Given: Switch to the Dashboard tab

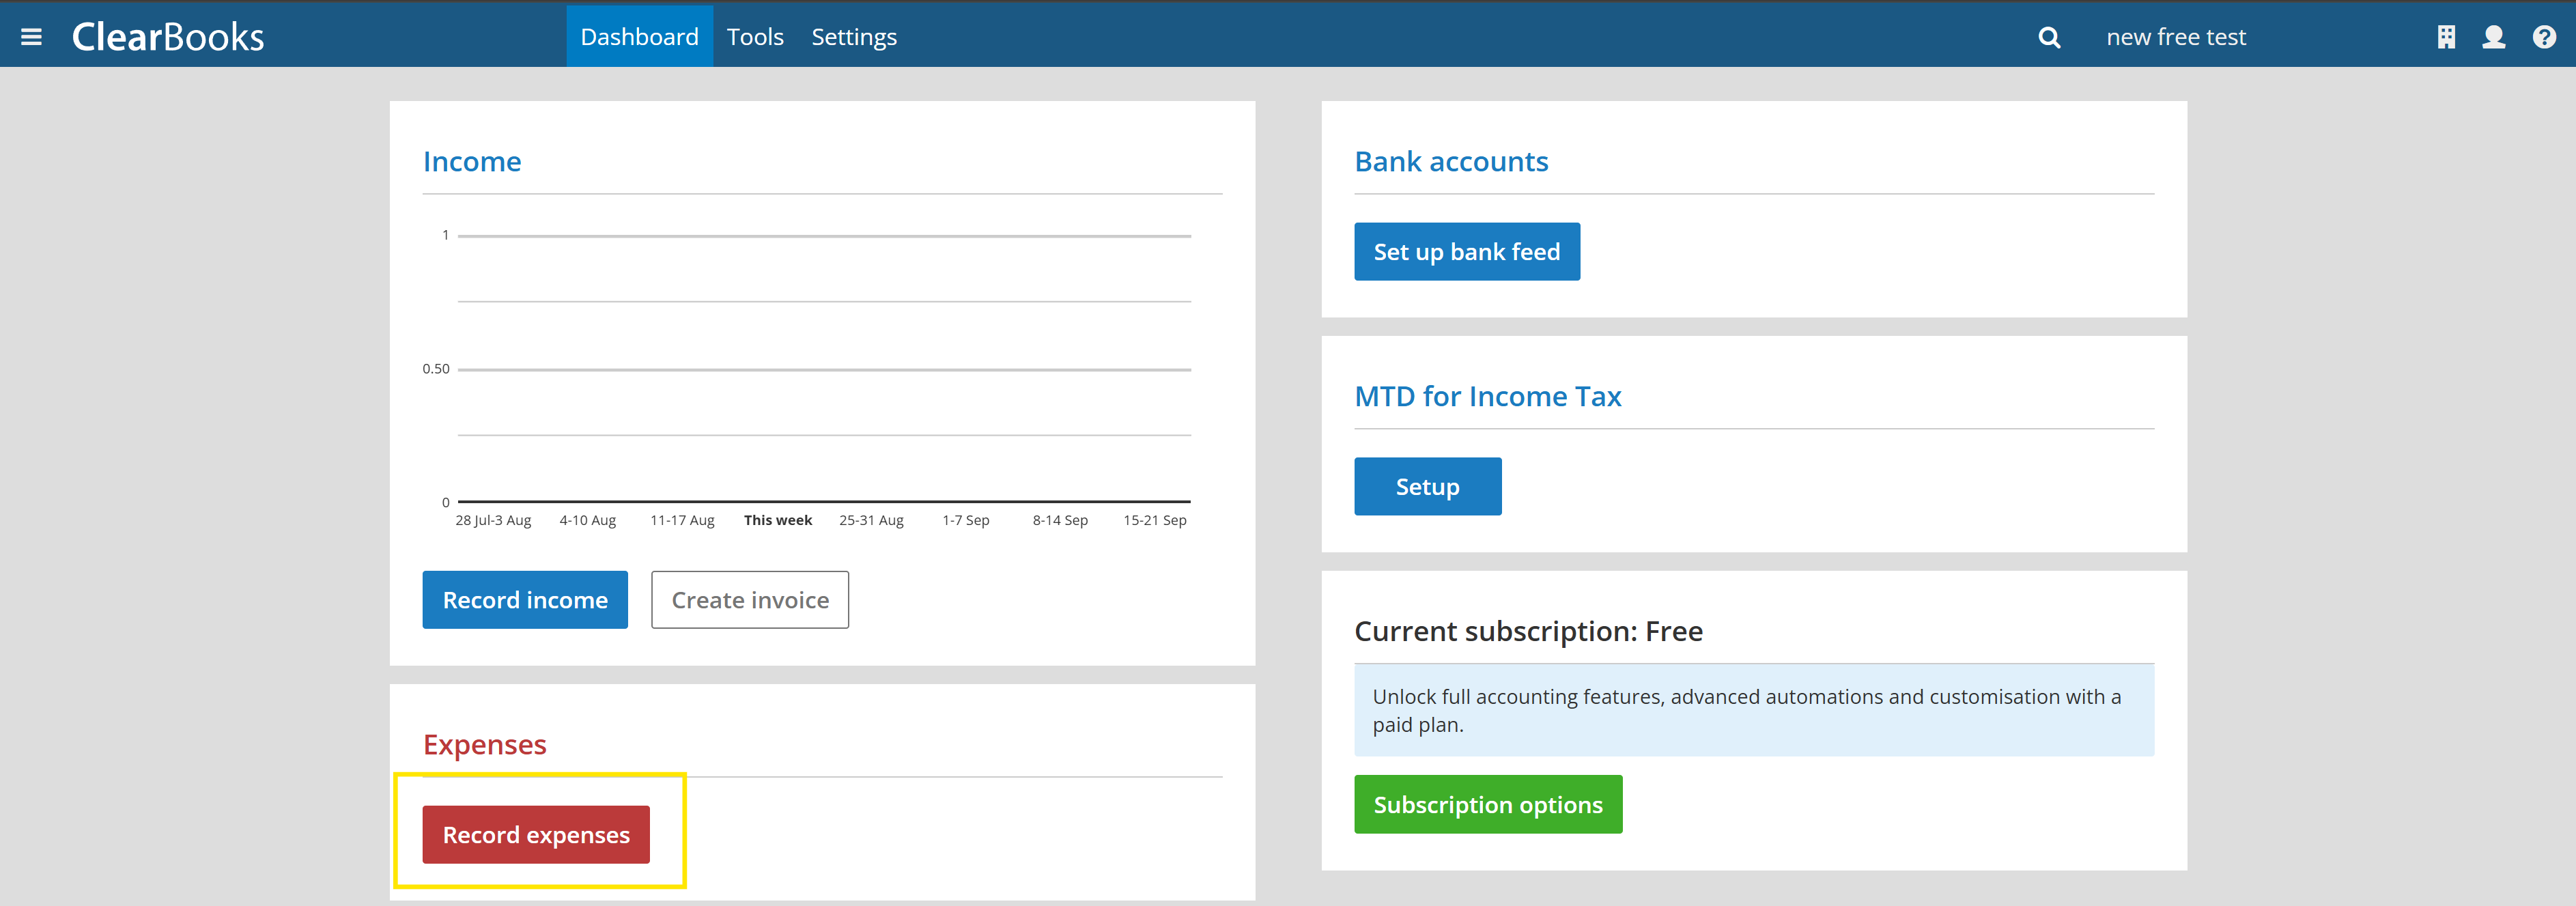Looking at the screenshot, I should point(639,37).
